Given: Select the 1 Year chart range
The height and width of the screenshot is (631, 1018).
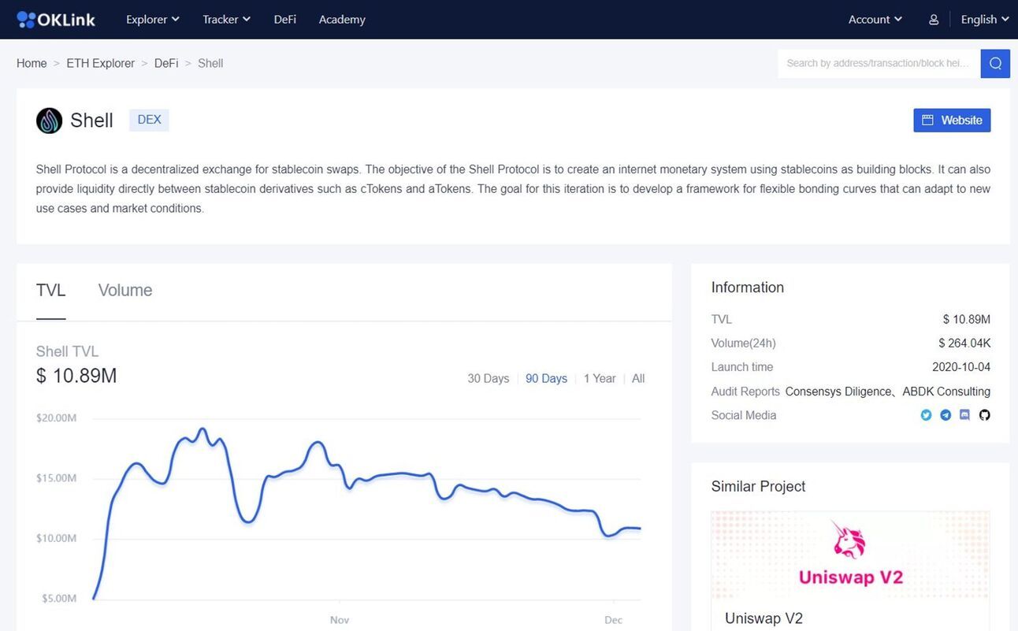Looking at the screenshot, I should (600, 379).
